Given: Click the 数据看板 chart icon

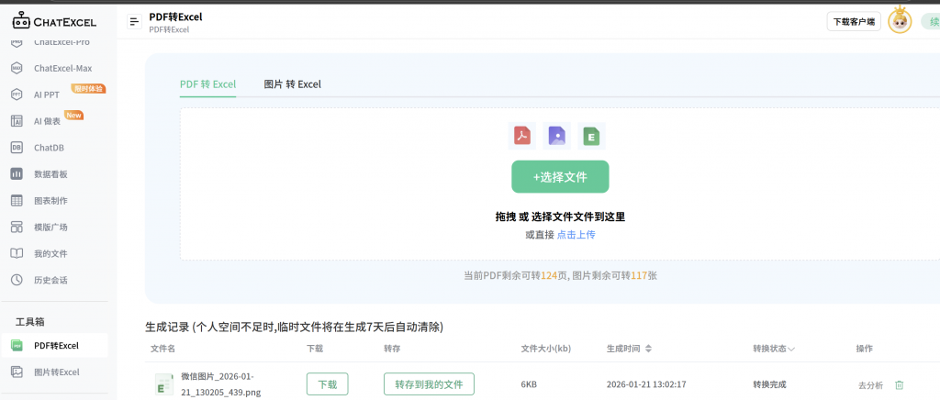Looking at the screenshot, I should (x=17, y=174).
